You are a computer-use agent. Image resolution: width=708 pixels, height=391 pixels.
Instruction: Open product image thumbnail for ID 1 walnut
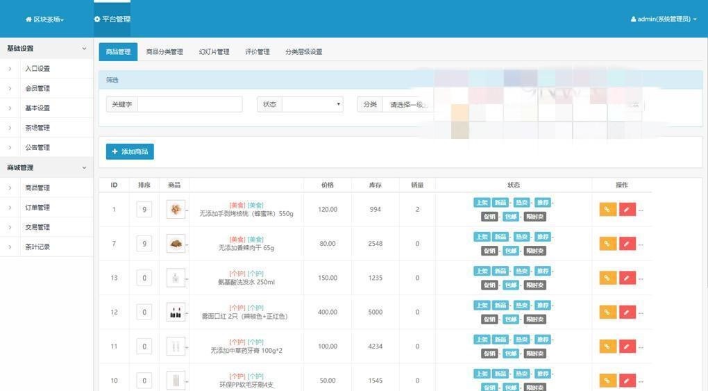coord(176,209)
